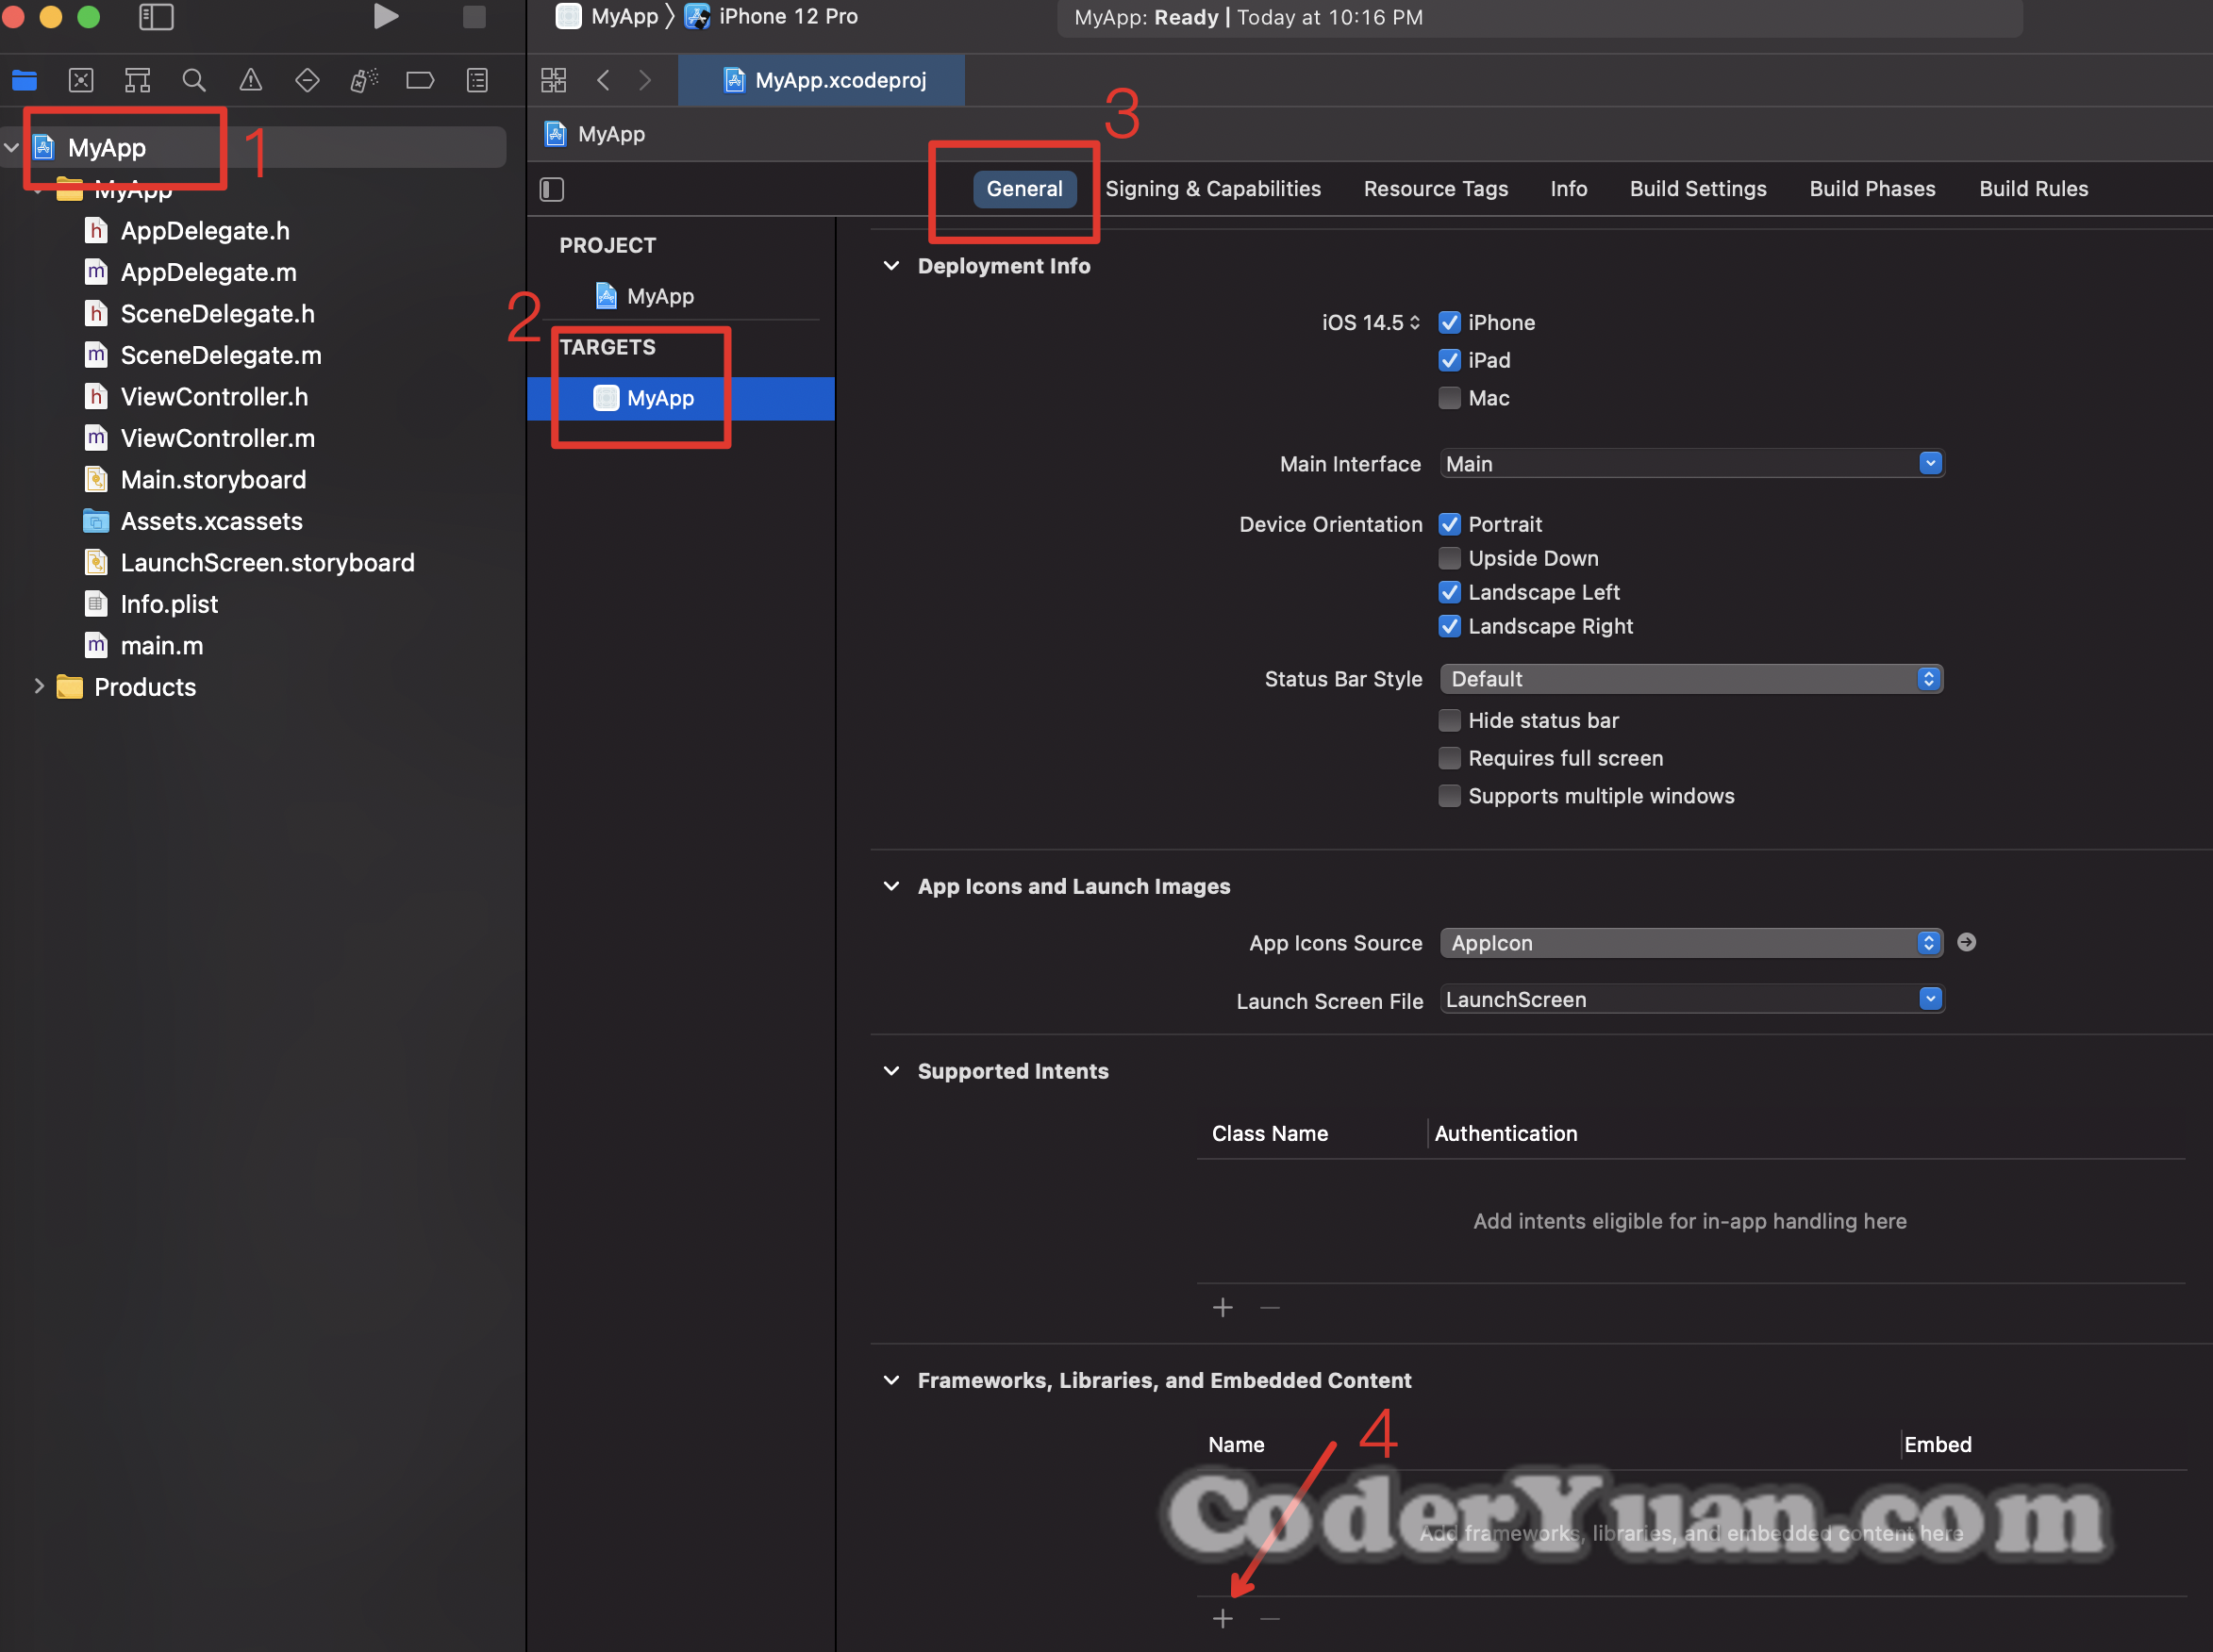Change iOS 14.5 deployment target stepper

pyautogui.click(x=1371, y=322)
